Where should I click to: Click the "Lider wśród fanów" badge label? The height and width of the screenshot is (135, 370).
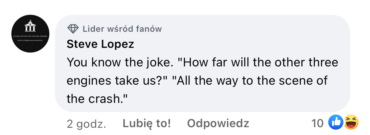tap(122, 29)
